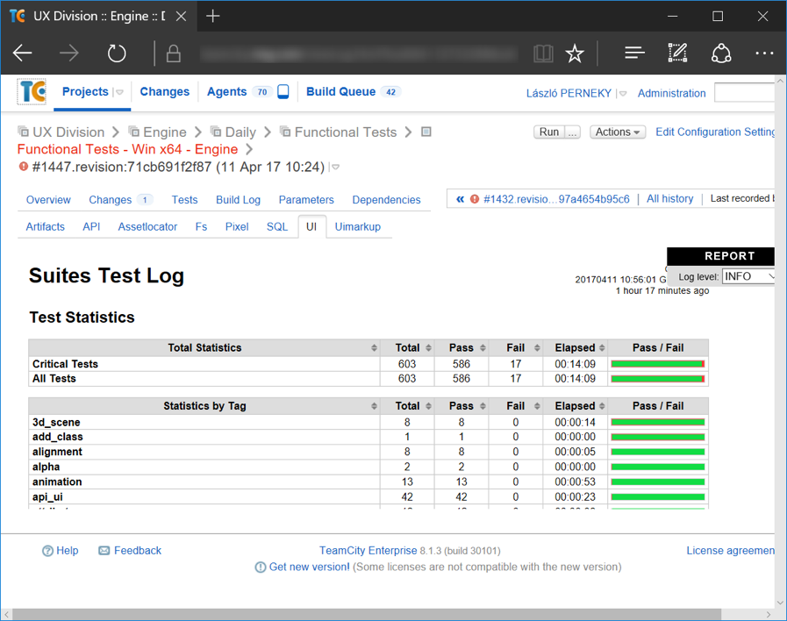The height and width of the screenshot is (621, 787).
Task: Click the horizontal scrollbar at the bottom
Action: (x=367, y=614)
